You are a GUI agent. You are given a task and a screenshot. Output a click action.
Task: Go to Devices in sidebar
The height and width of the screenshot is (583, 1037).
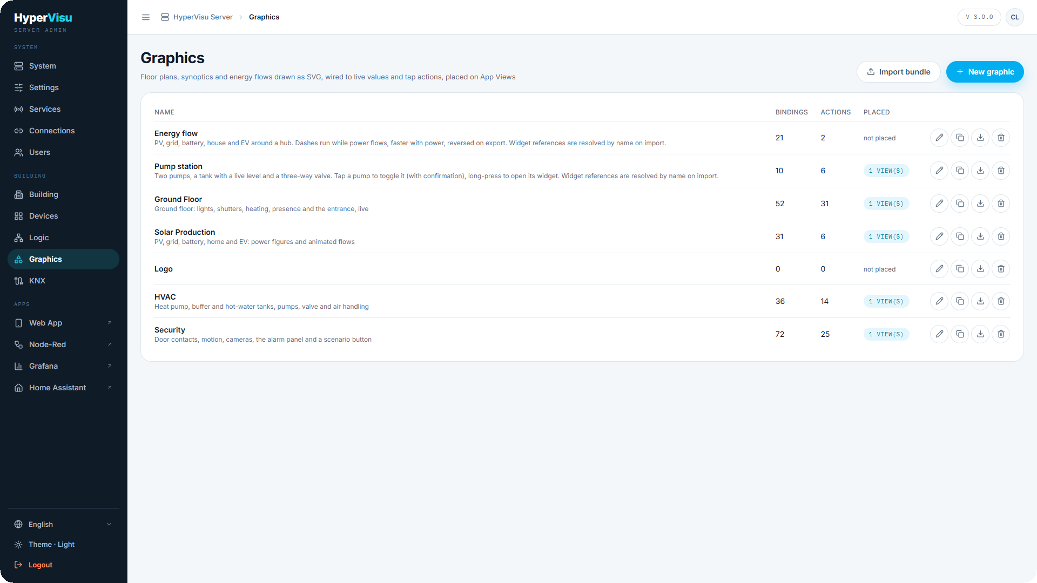[64, 216]
